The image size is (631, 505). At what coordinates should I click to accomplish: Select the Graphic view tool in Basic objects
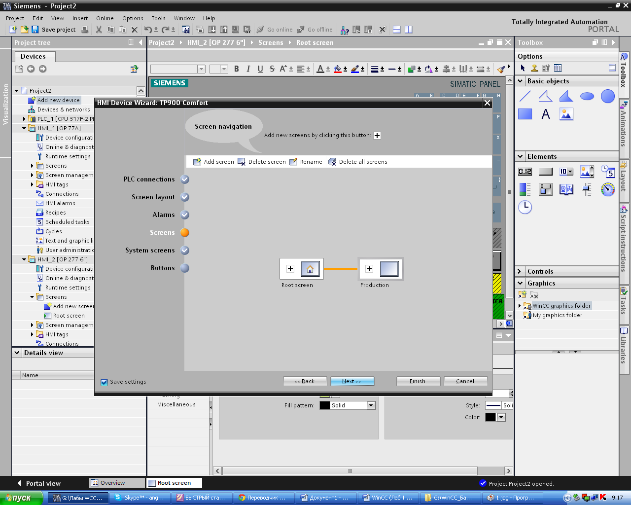point(566,114)
